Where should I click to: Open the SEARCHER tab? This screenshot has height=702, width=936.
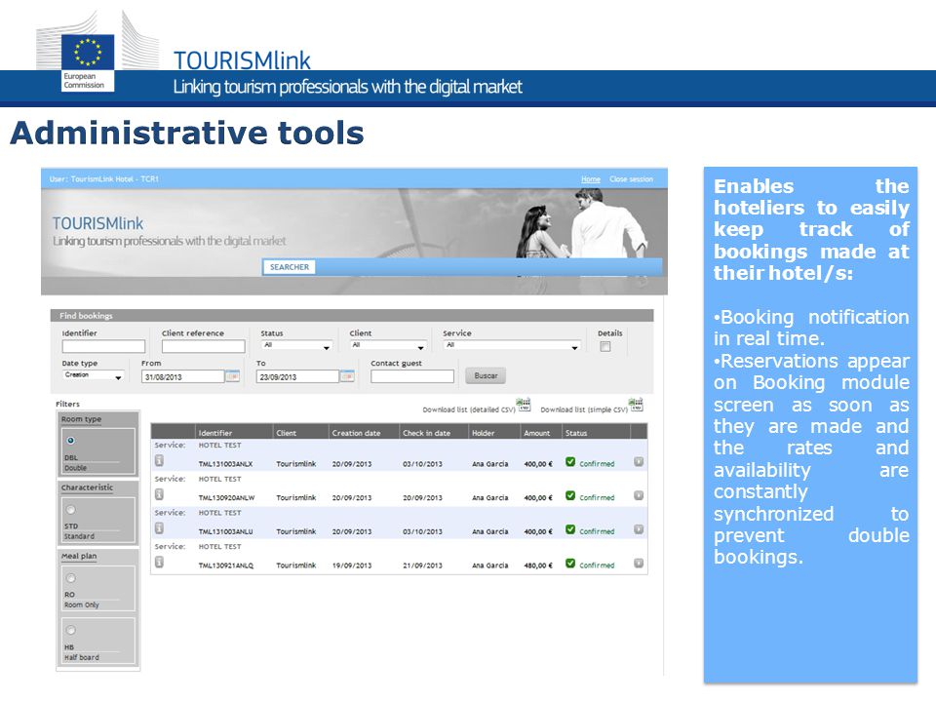click(x=289, y=267)
